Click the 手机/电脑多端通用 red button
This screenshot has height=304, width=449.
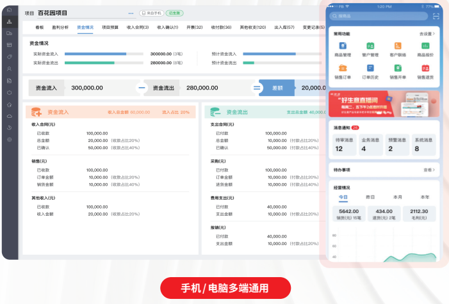225,288
